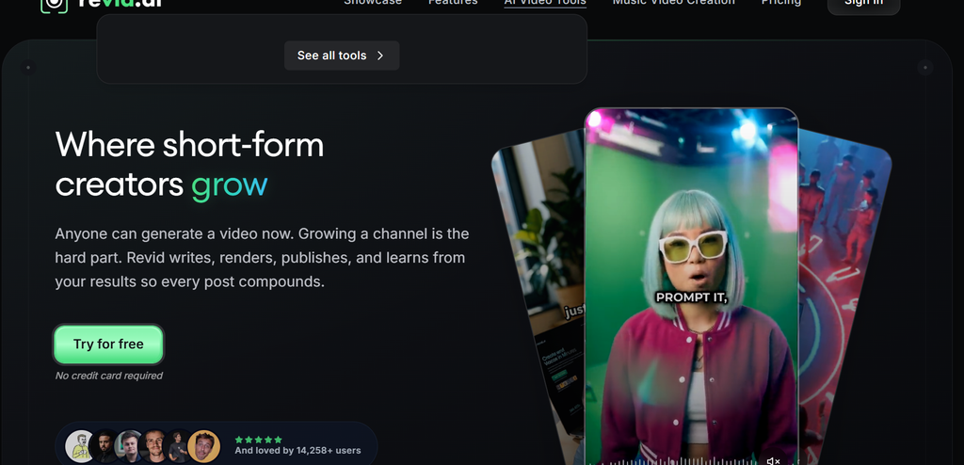Screen dimensions: 964x465
Task: Select the center video card with green-haired woman
Action: (x=691, y=286)
